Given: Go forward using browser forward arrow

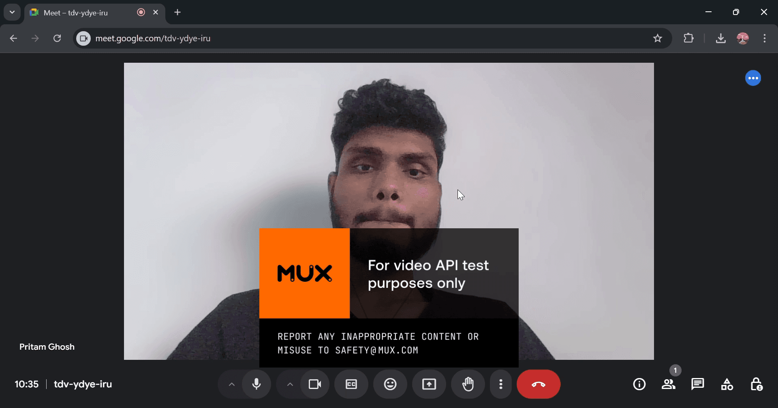Looking at the screenshot, I should click(x=35, y=38).
